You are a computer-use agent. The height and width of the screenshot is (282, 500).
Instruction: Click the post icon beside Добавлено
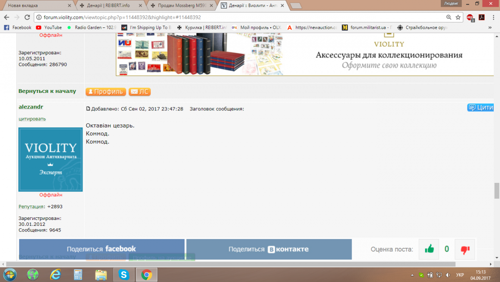[88, 109]
